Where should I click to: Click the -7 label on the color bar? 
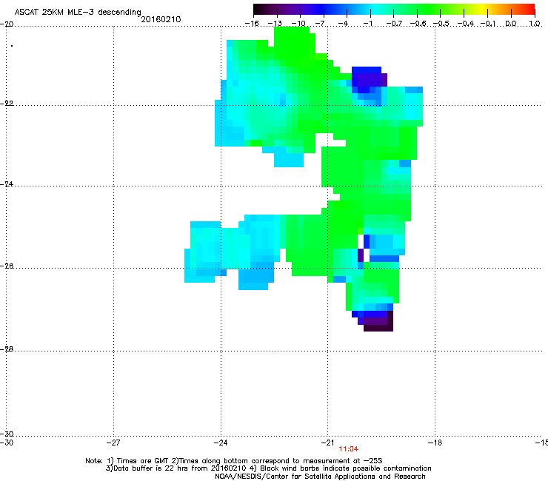[x=321, y=24]
